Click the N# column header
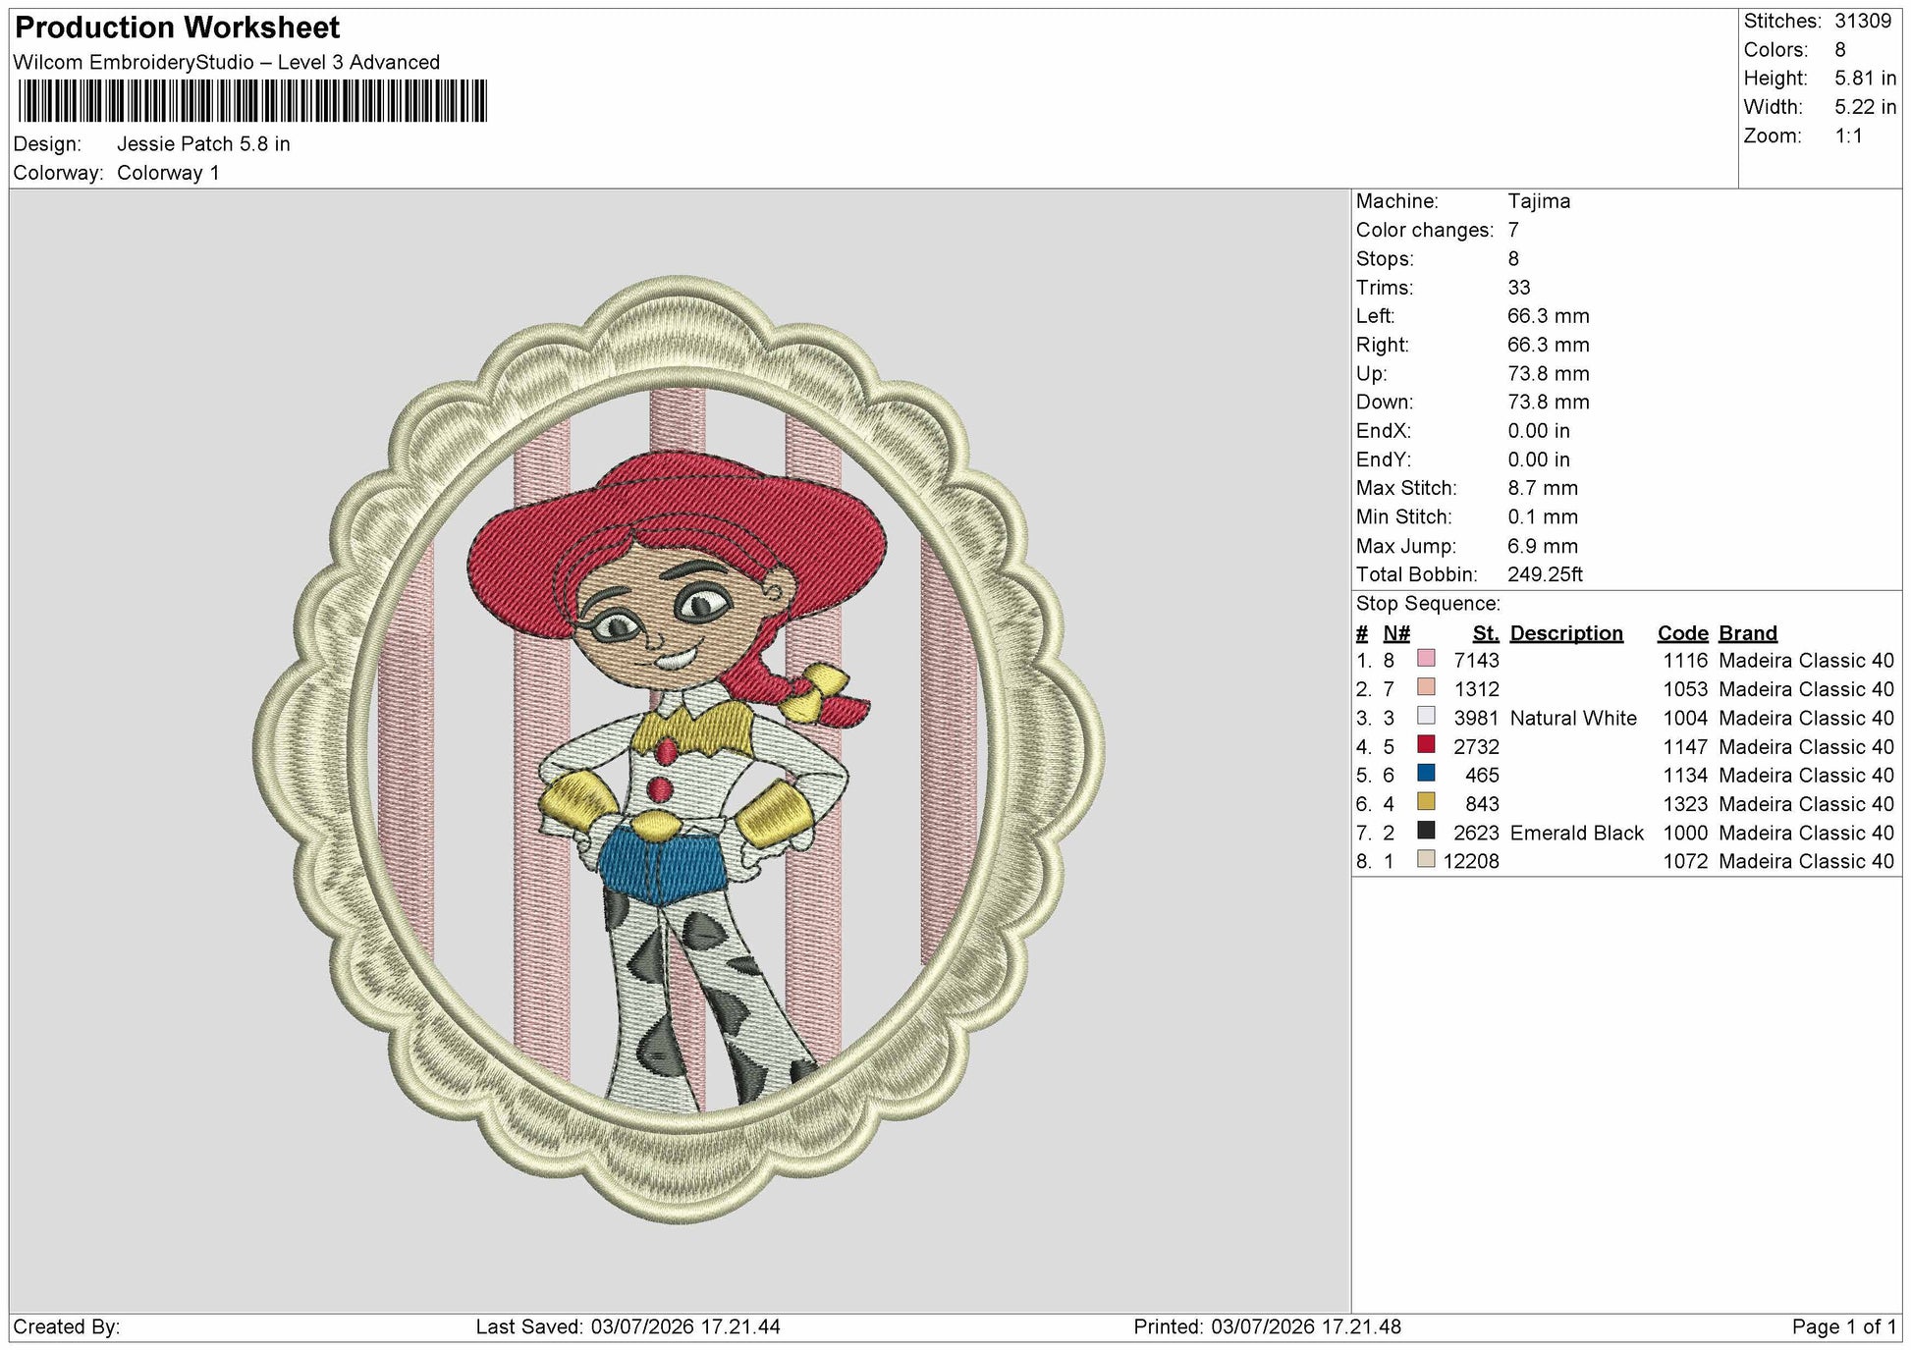1911x1350 pixels. pyautogui.click(x=1396, y=633)
